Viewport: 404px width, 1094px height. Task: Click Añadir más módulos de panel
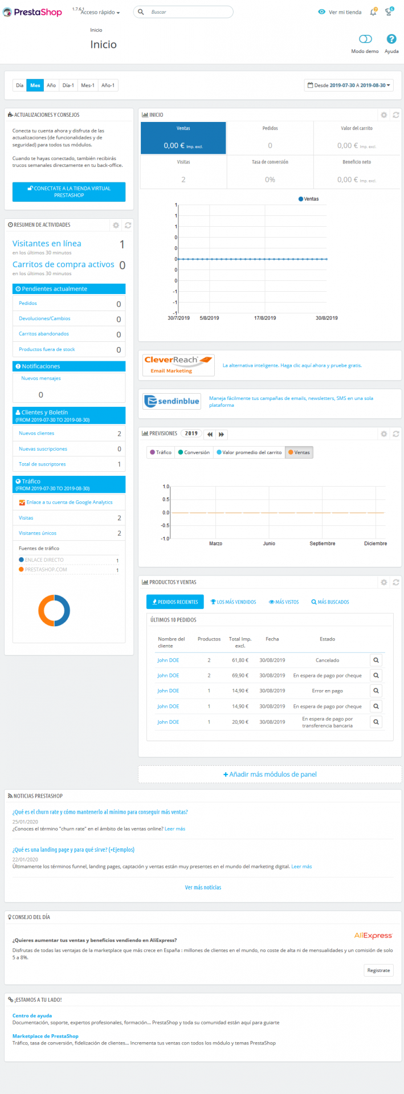coord(270,774)
